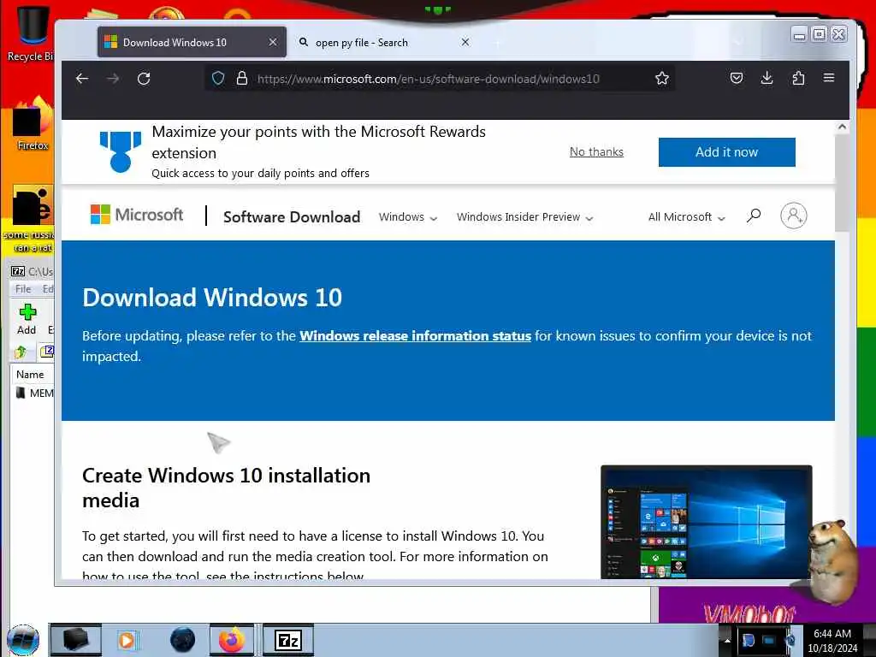This screenshot has width=876, height=657.
Task: Click the sign-in account avatar
Action: tap(793, 216)
